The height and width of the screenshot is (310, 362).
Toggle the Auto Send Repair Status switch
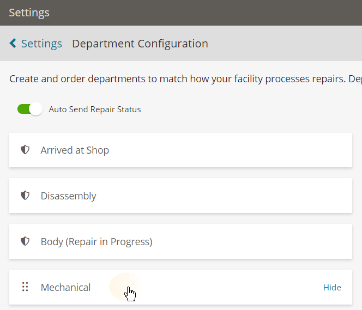(30, 109)
